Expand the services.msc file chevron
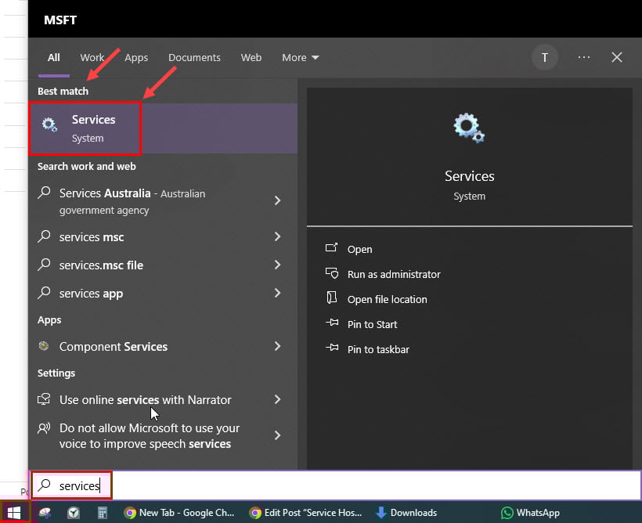The image size is (642, 523). (x=278, y=265)
